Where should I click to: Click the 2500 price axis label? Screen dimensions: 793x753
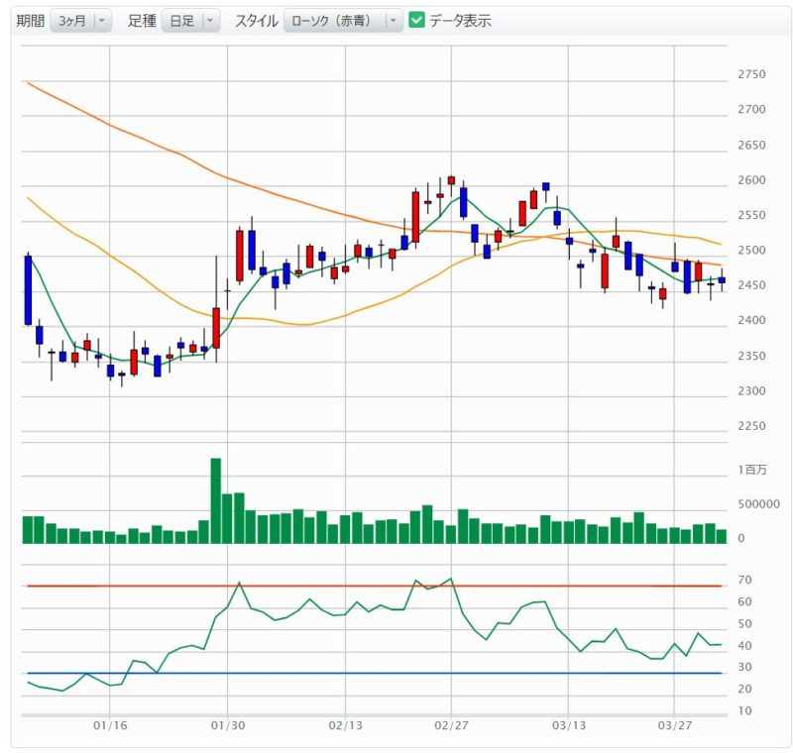pos(751,250)
